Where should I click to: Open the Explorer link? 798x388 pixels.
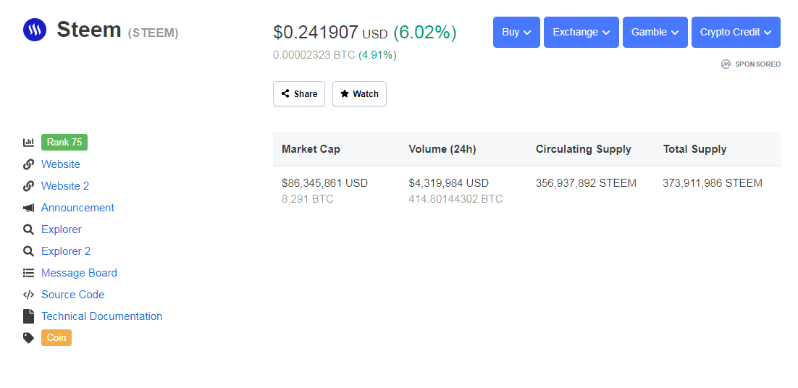click(61, 229)
